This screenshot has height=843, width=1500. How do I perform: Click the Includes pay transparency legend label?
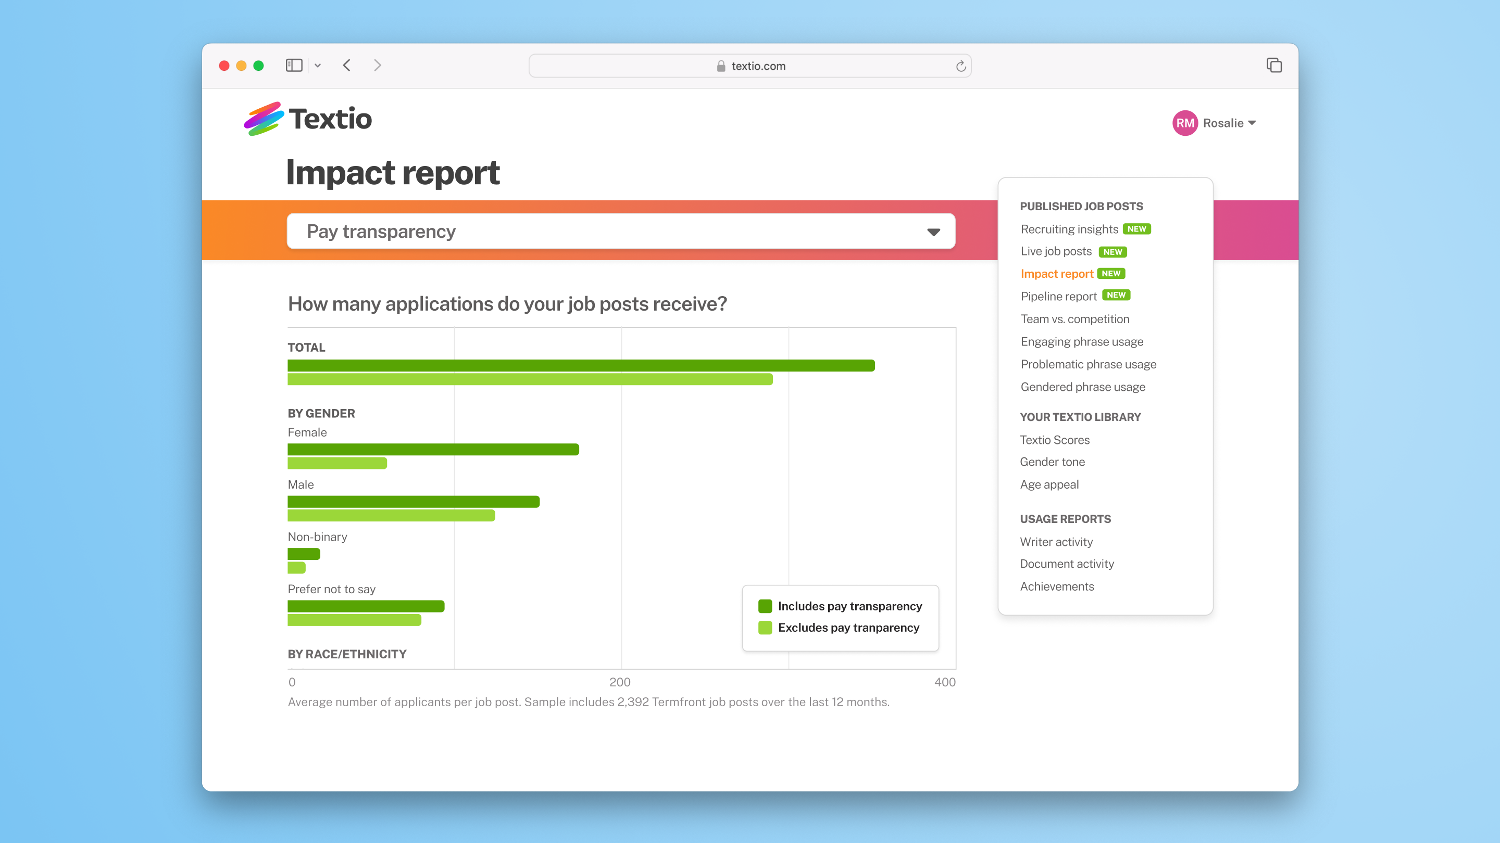[x=850, y=606]
